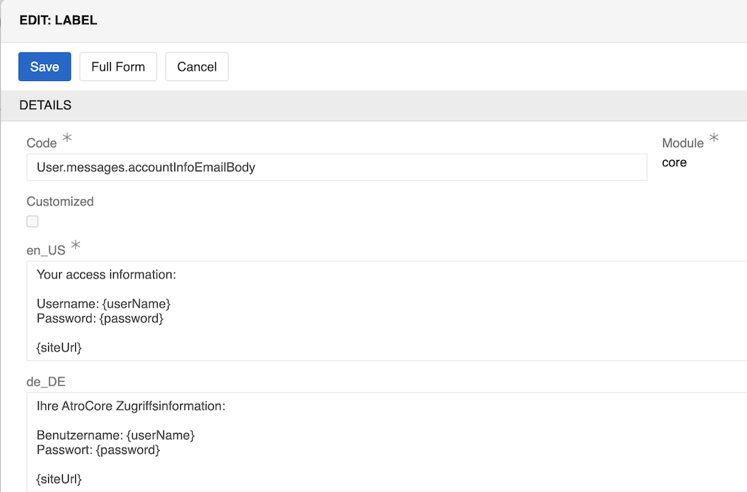Click the 'core' Module value
Image resolution: width=747 pixels, height=492 pixels.
point(674,163)
